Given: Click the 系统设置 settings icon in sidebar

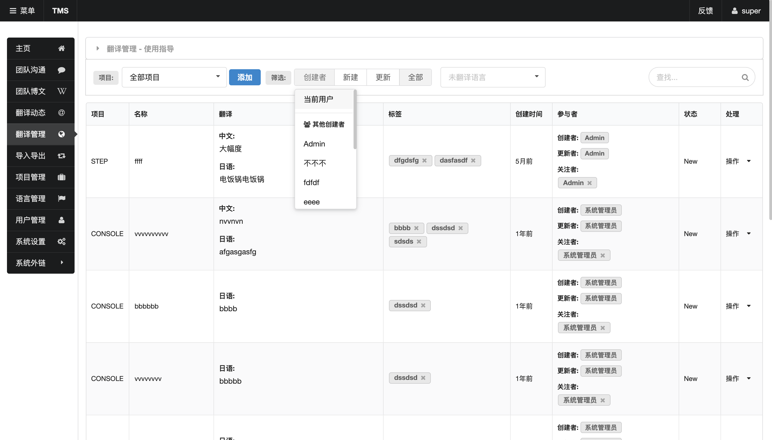Looking at the screenshot, I should pos(62,241).
